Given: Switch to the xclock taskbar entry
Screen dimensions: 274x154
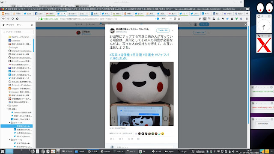Looking at the screenshot, I should pos(157,151).
